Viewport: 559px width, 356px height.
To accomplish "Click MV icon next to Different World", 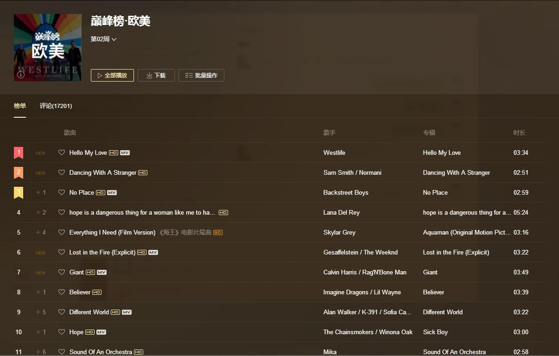I will [127, 312].
